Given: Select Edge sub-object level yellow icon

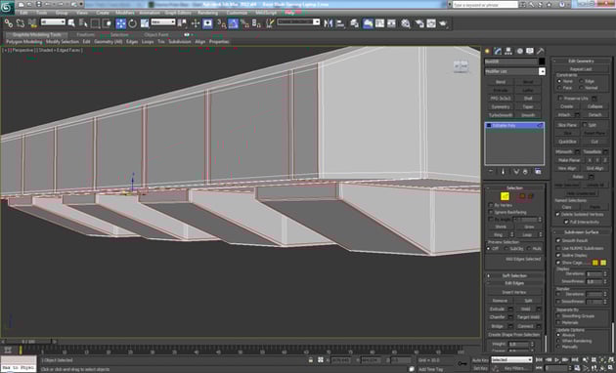Looking at the screenshot, I should (505, 196).
